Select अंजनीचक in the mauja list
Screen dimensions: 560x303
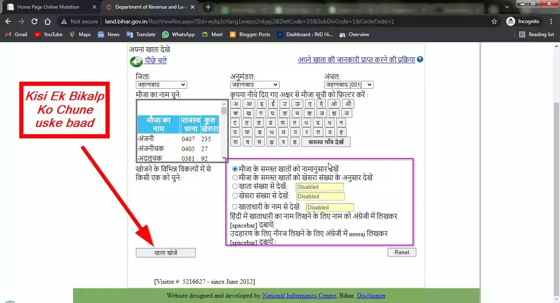[150, 149]
